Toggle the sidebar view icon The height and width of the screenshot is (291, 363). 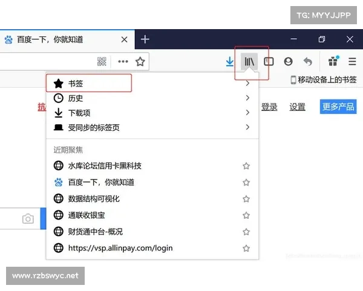(269, 61)
